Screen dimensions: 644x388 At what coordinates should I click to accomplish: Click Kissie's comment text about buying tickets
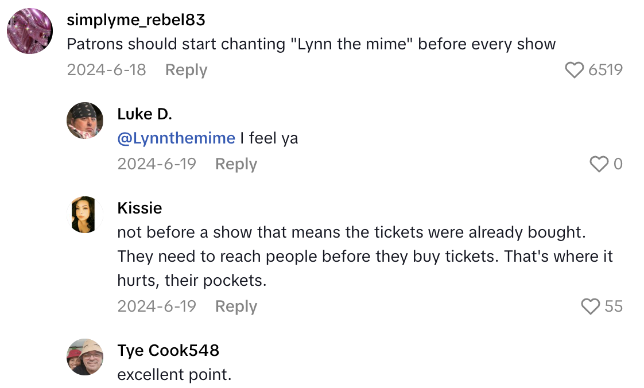tap(365, 257)
